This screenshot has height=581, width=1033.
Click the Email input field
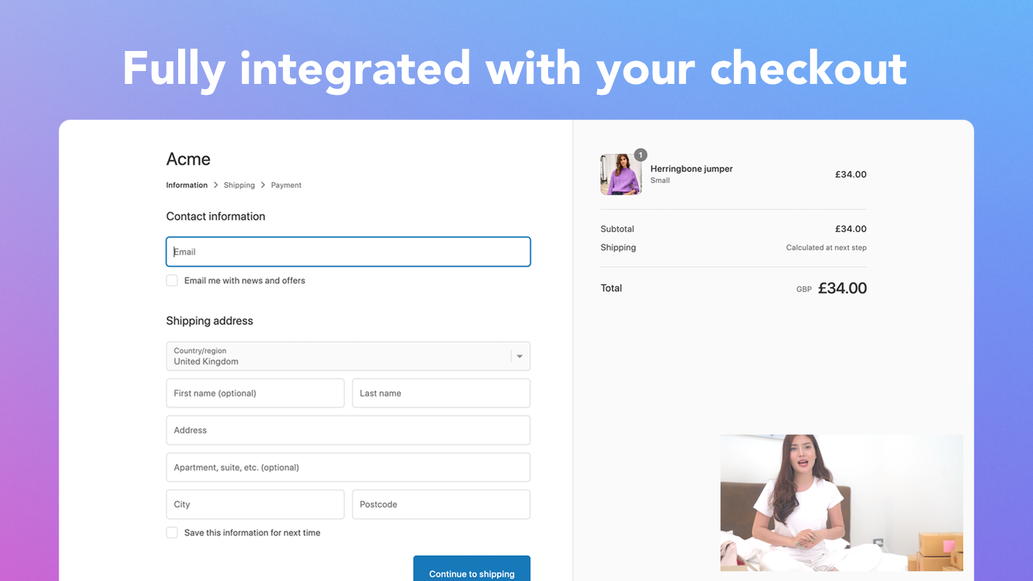pos(348,252)
